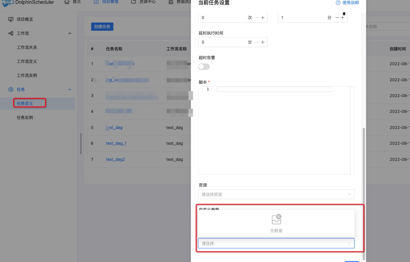
Task: Toggle the 超时告警 switch
Action: pos(204,67)
